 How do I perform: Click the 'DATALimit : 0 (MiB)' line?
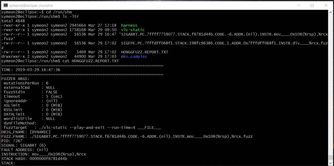coord(33,115)
